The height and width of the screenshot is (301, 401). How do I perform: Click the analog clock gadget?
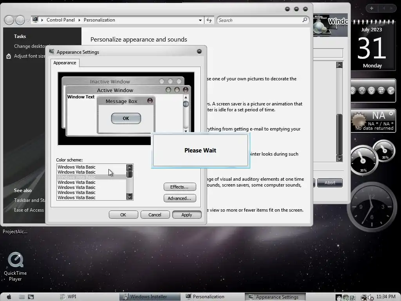372,206
